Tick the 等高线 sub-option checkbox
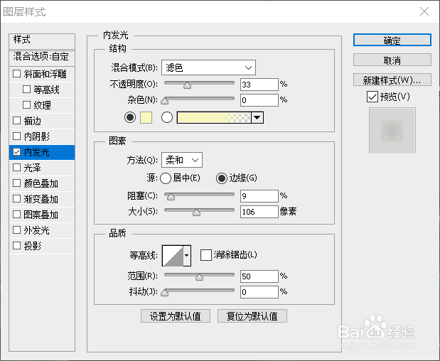 pyautogui.click(x=27, y=90)
